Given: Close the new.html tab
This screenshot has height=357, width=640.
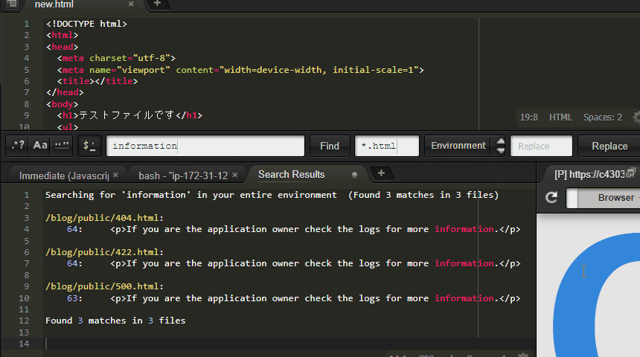Looking at the screenshot, I should click(131, 4).
